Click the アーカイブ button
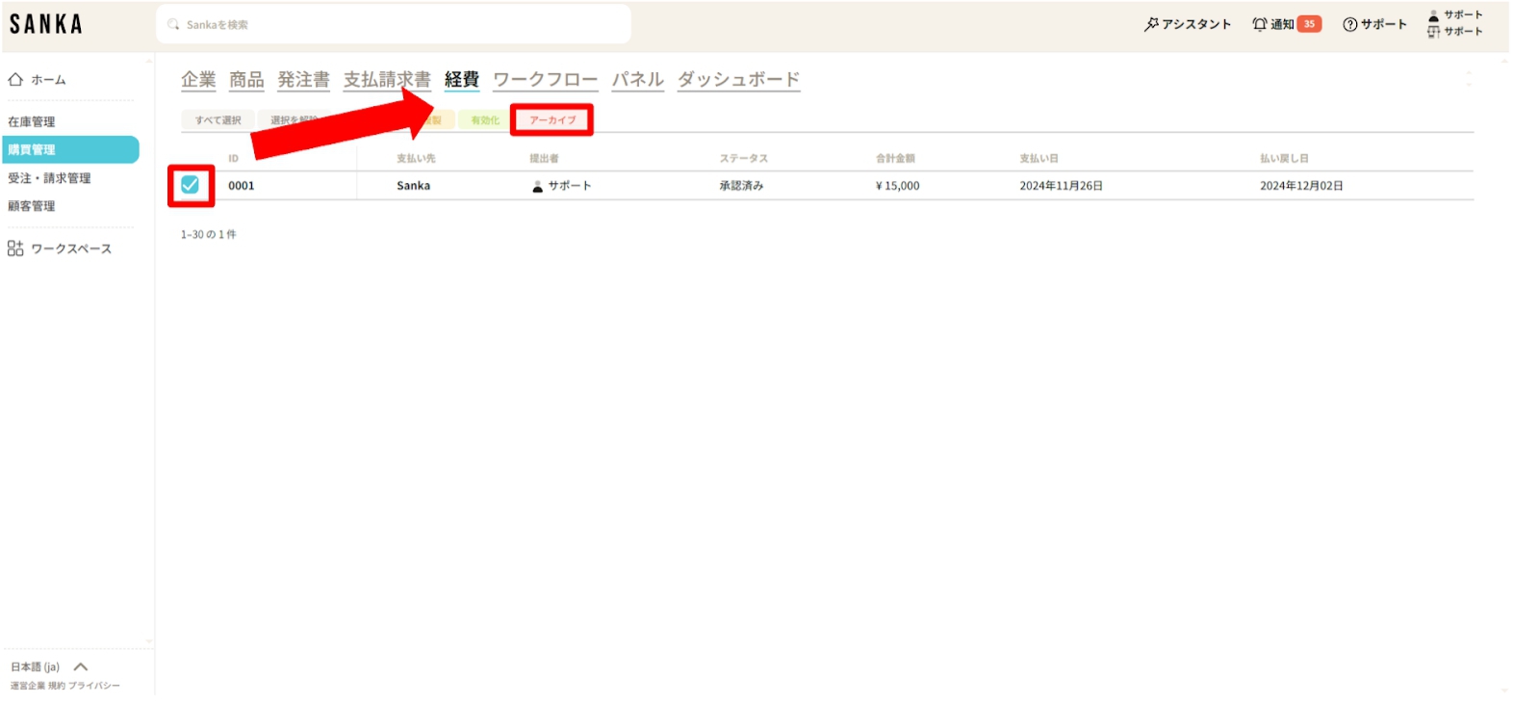This screenshot has height=703, width=1513. pyautogui.click(x=552, y=120)
